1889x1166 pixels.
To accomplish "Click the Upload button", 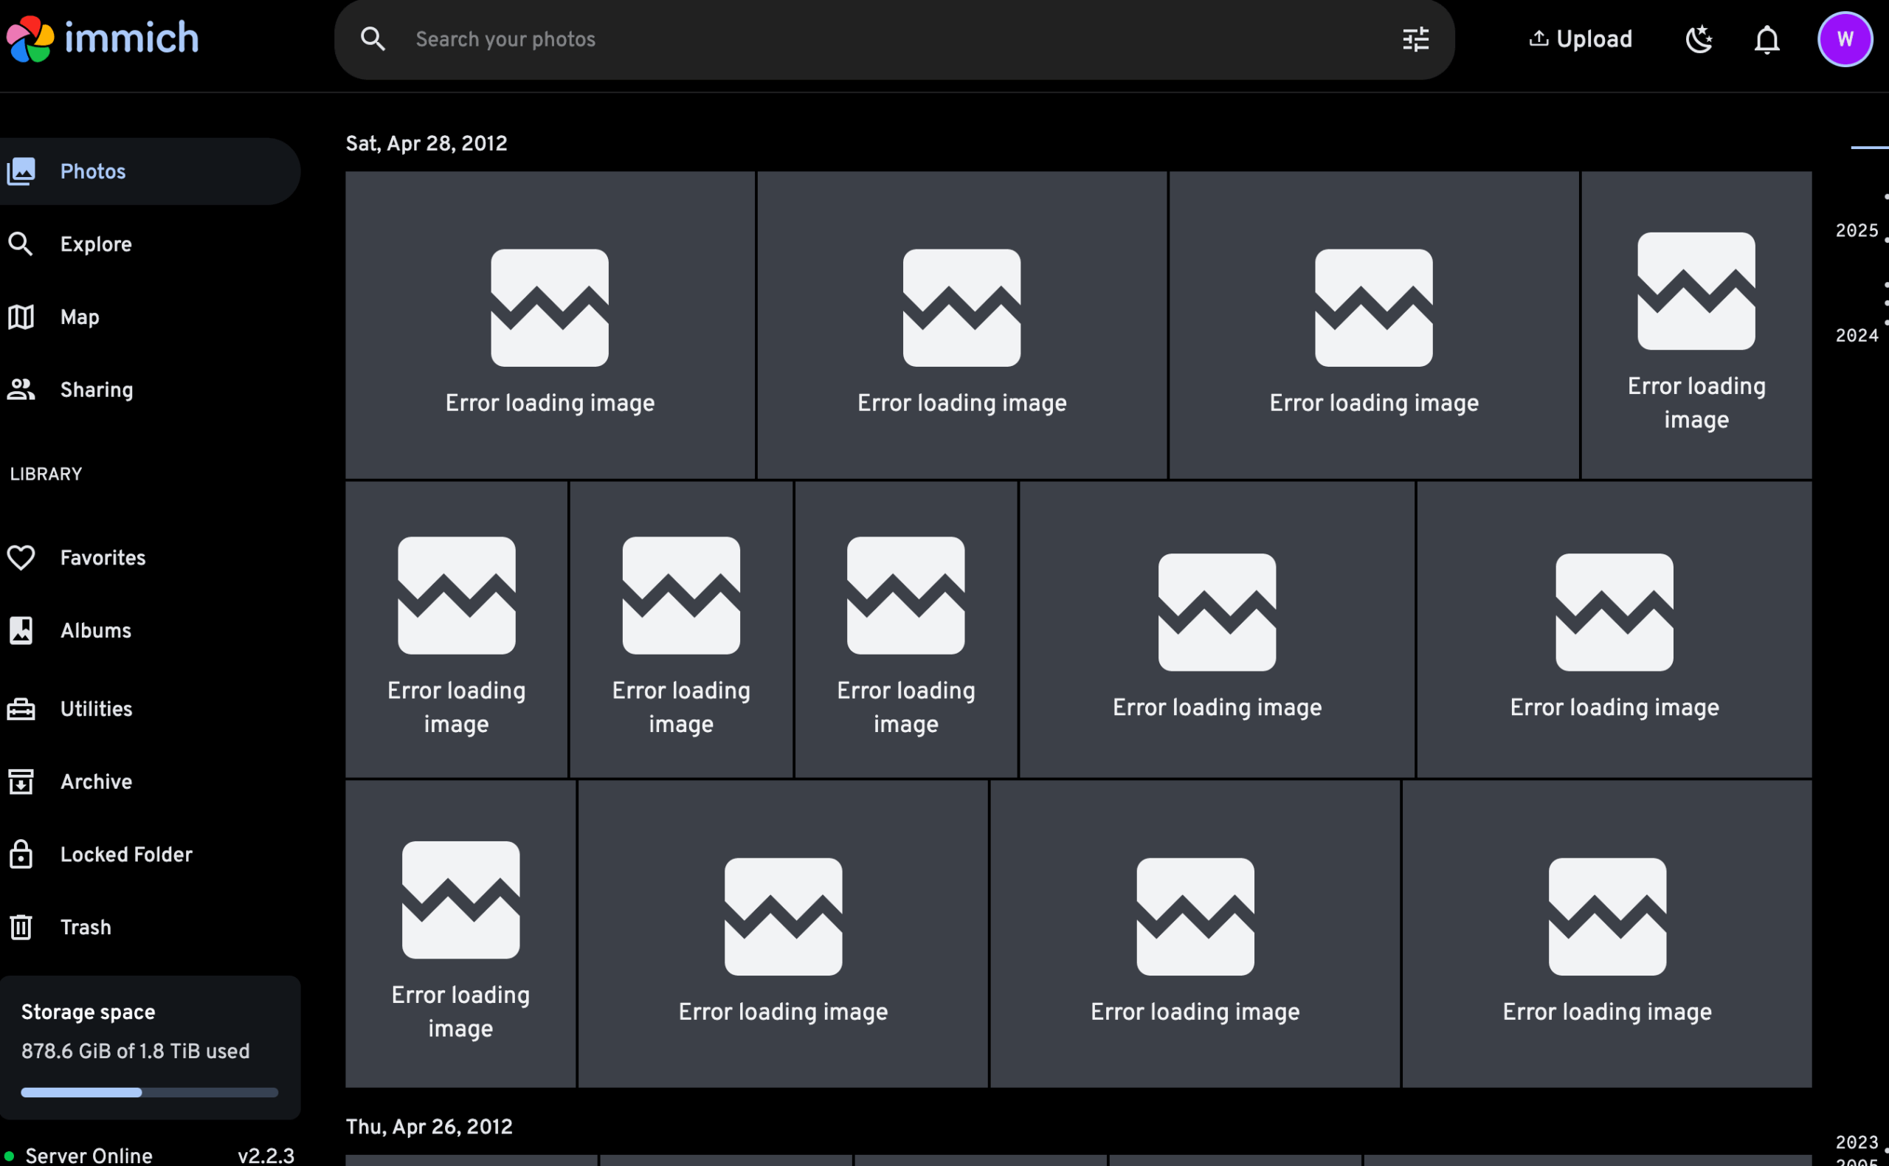I will coord(1581,38).
